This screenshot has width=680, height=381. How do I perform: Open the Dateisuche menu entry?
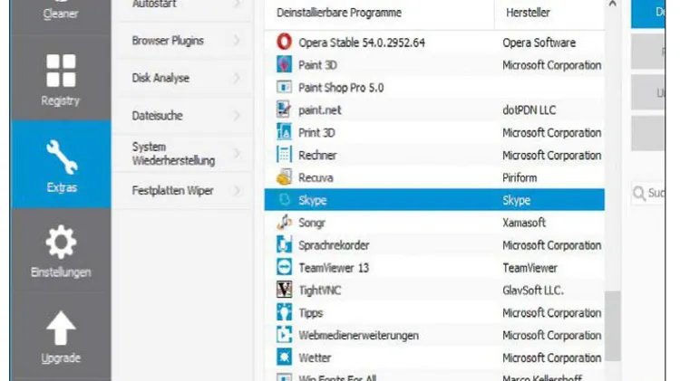pyautogui.click(x=184, y=116)
